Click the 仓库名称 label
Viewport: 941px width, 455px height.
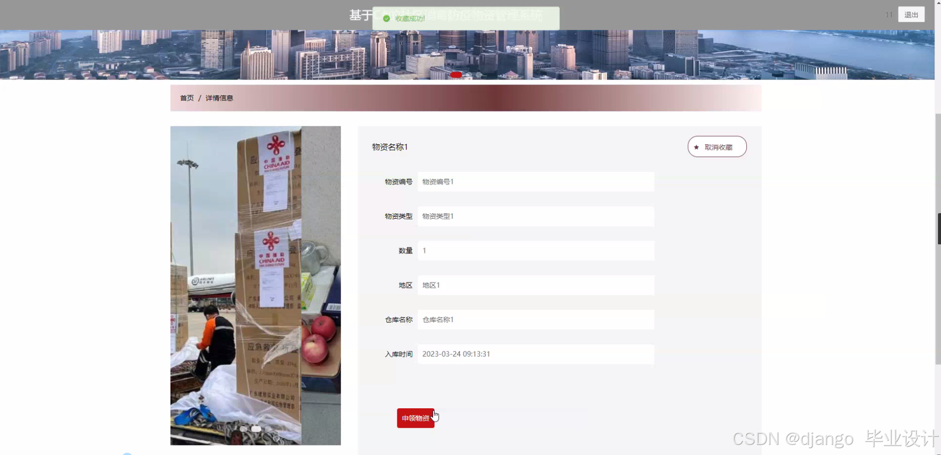click(x=398, y=320)
